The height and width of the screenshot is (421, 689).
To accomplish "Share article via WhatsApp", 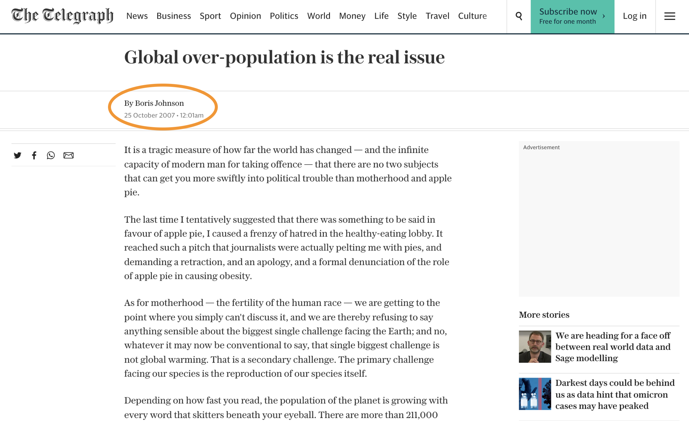I will click(51, 155).
